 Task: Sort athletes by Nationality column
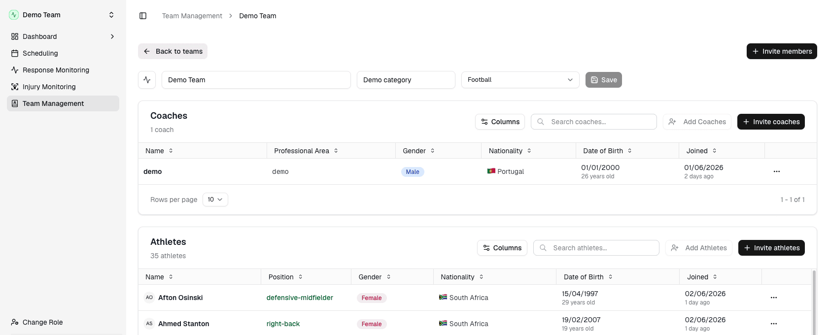(x=462, y=277)
